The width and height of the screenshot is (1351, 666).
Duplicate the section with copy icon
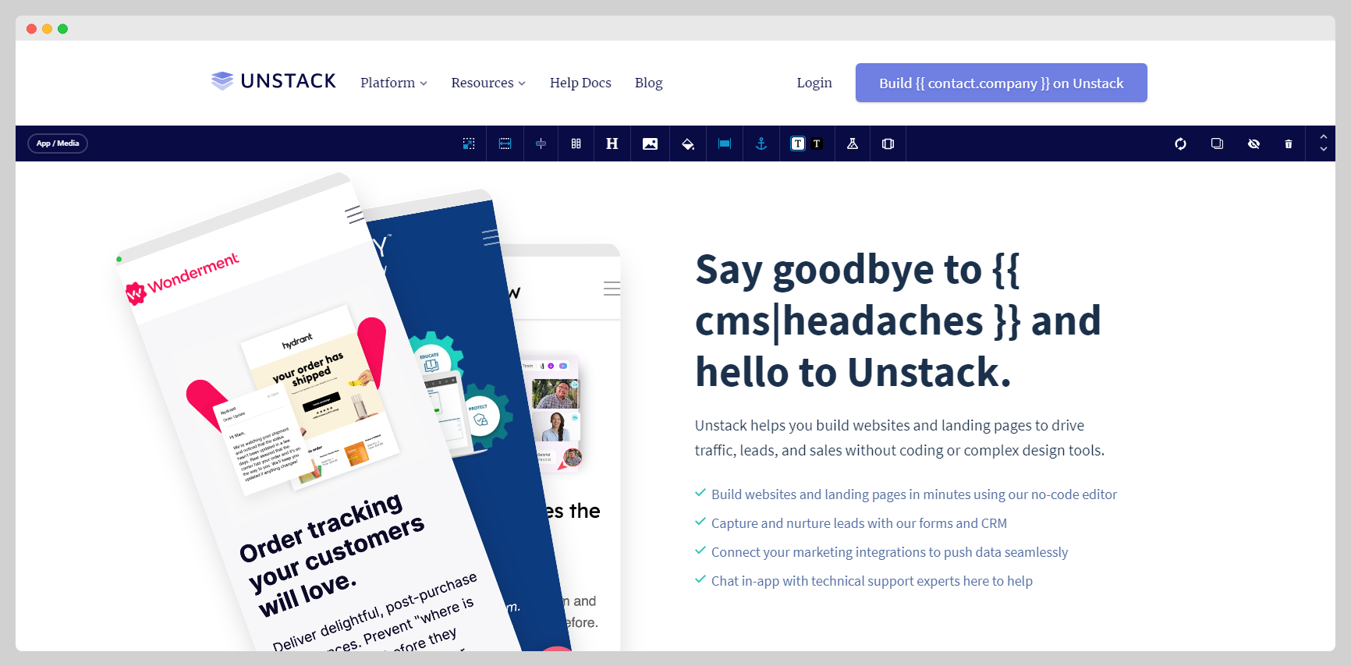coord(1217,143)
